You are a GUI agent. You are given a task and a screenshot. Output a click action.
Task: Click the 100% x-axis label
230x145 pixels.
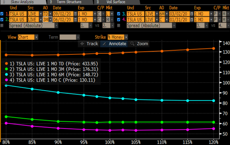click(x=110, y=142)
